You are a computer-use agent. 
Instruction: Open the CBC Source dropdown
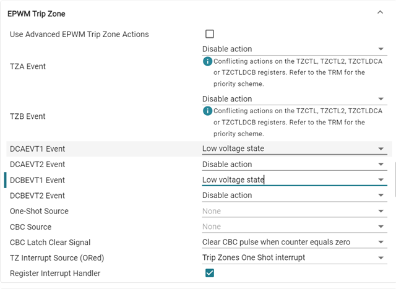294,226
